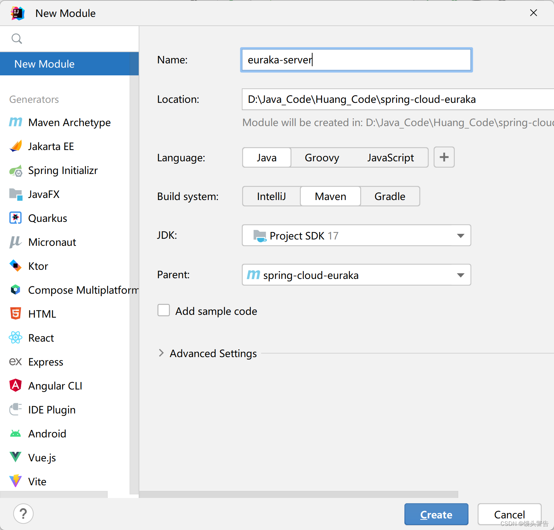Select the Maven Archetype generator icon
Viewport: 554px width, 530px height.
pyautogui.click(x=15, y=122)
